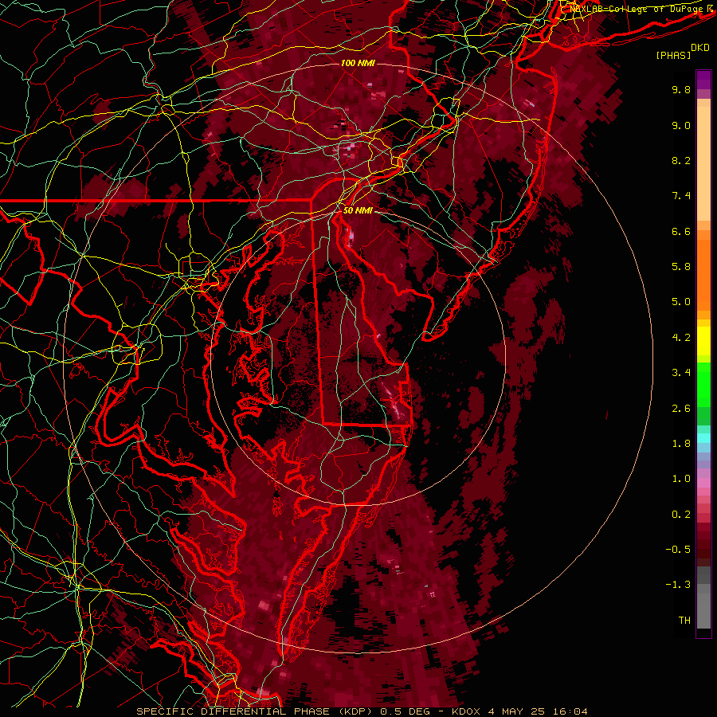Click the "1.0" color scale value
717x717 pixels.
point(681,479)
